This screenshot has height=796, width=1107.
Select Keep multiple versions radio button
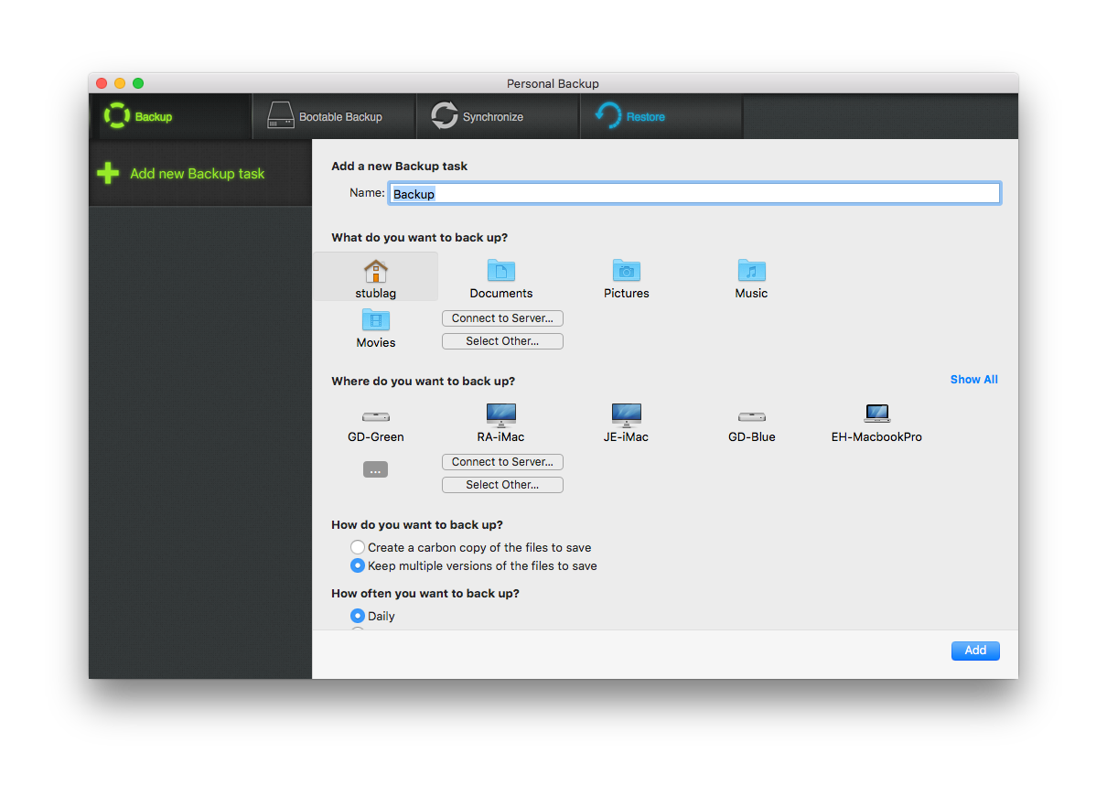click(358, 565)
